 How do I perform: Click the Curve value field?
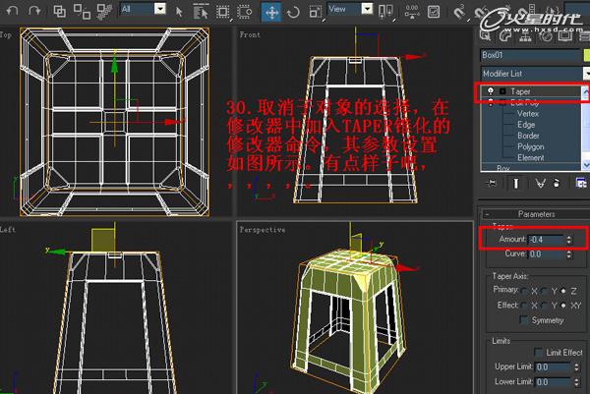tap(546, 254)
